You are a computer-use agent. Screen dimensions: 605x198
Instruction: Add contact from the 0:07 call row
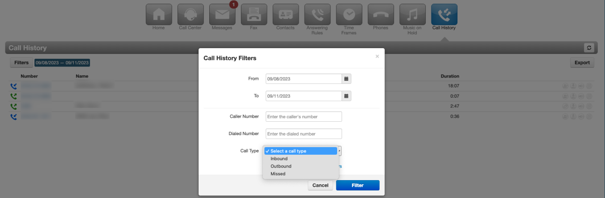565,96
